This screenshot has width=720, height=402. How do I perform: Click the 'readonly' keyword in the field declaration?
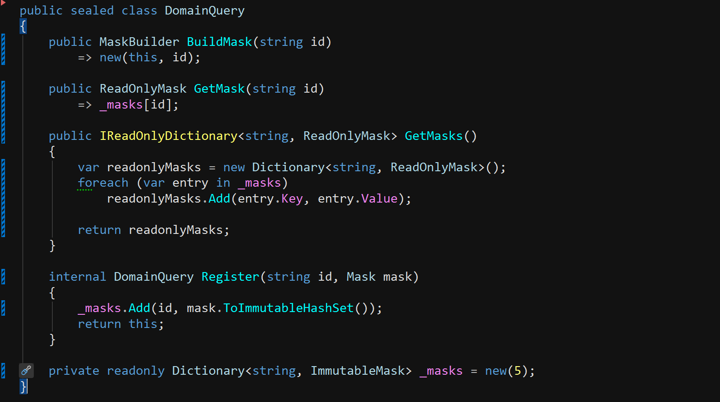[x=135, y=371]
